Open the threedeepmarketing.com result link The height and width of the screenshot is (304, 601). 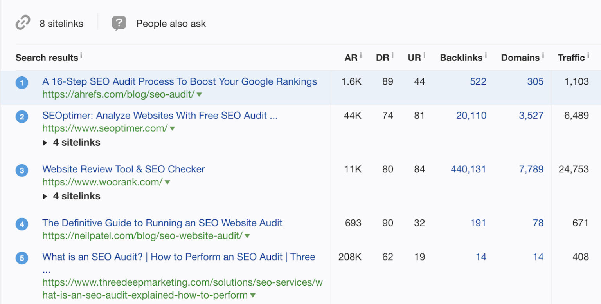178,257
